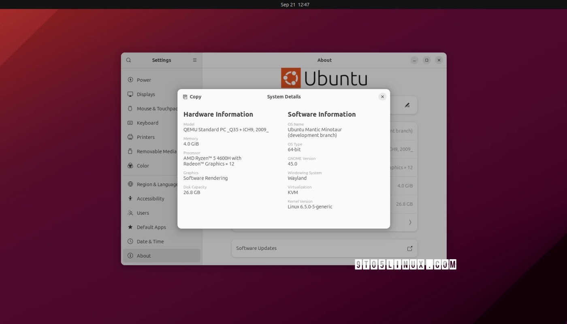Click the Software Updates external link icon
Viewport: 567px width, 324px height.
click(409, 248)
